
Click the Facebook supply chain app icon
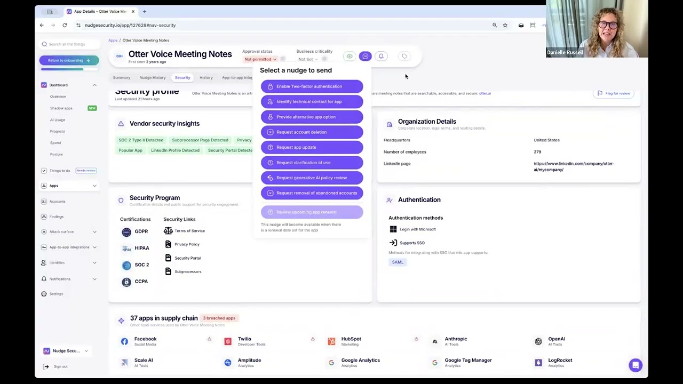124,341
